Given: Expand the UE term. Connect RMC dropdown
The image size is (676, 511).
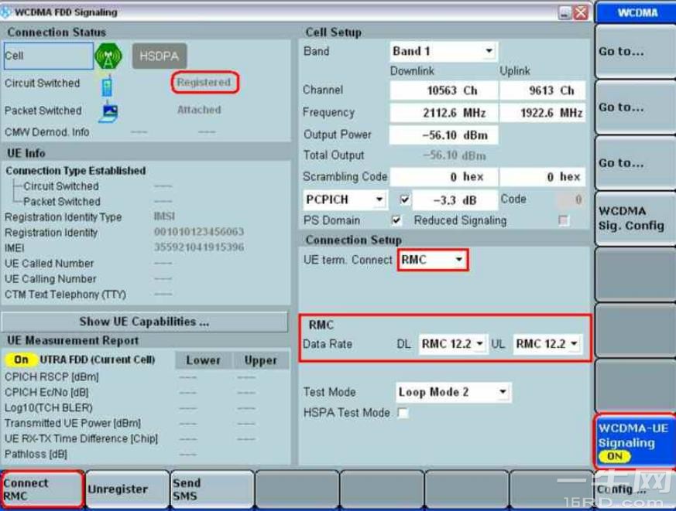Looking at the screenshot, I should 432,261.
